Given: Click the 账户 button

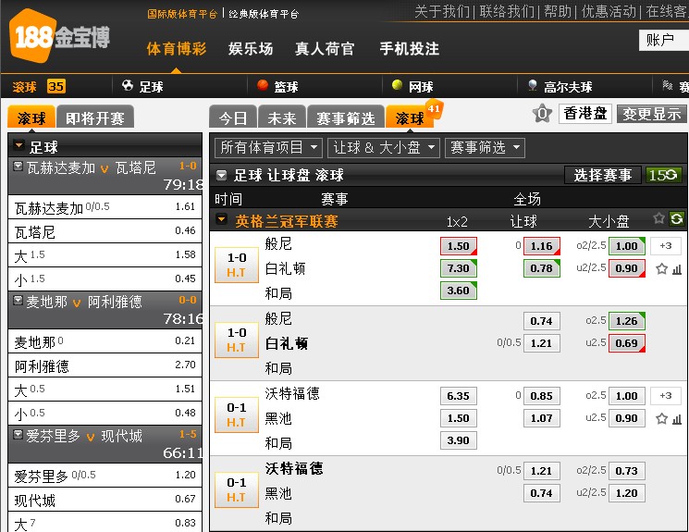Looking at the screenshot, I should coord(663,41).
